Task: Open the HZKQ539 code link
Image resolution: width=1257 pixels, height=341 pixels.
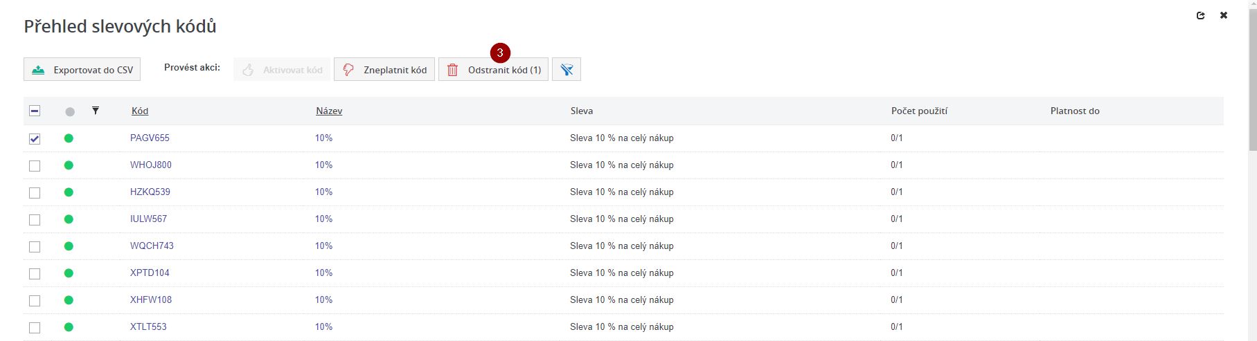Action: pos(150,192)
